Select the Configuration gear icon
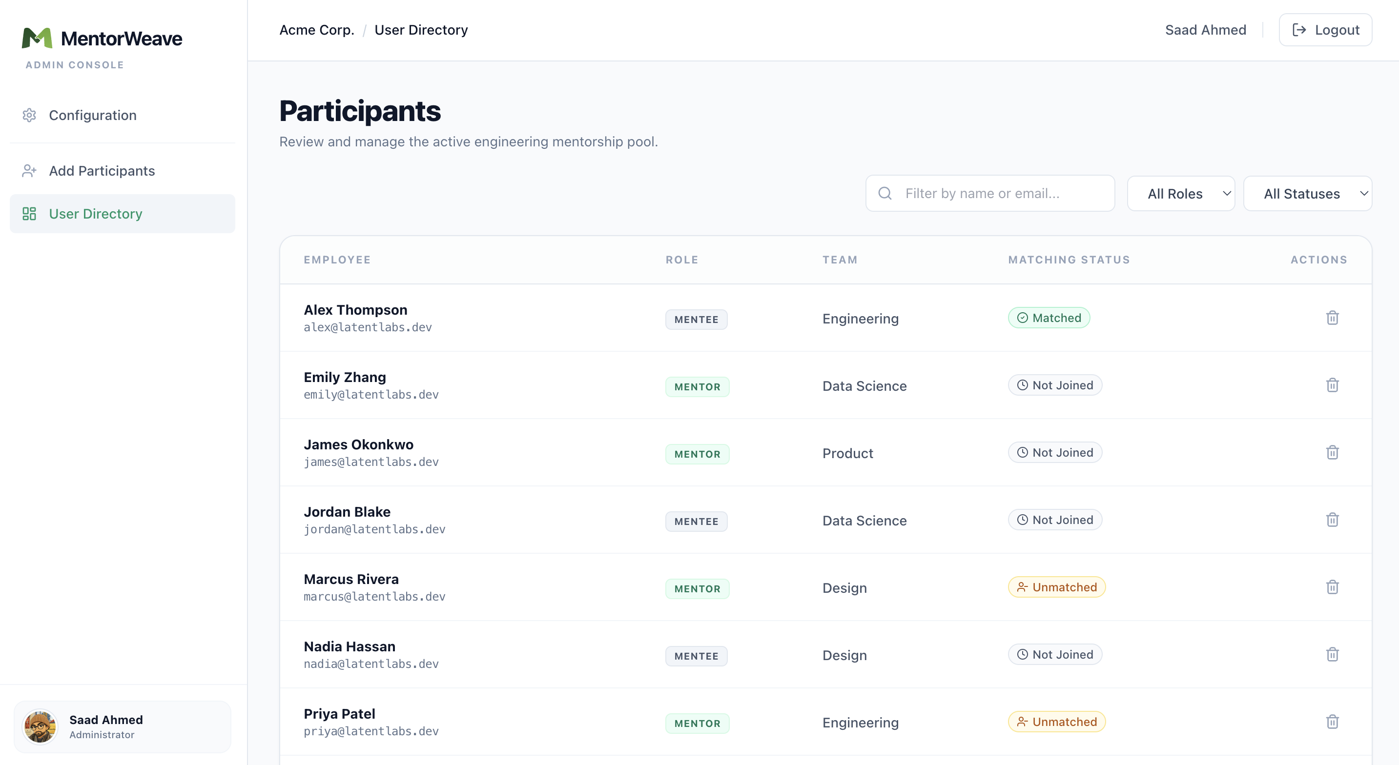Screen dimensions: 1399x765 29,115
